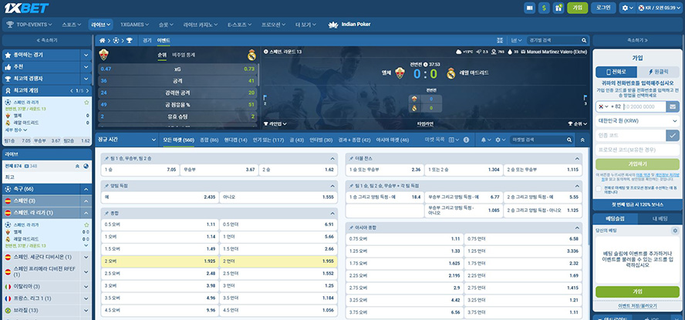The height and width of the screenshot is (320, 685).
Task: Expand the recommendations section
Action: pos(86,67)
